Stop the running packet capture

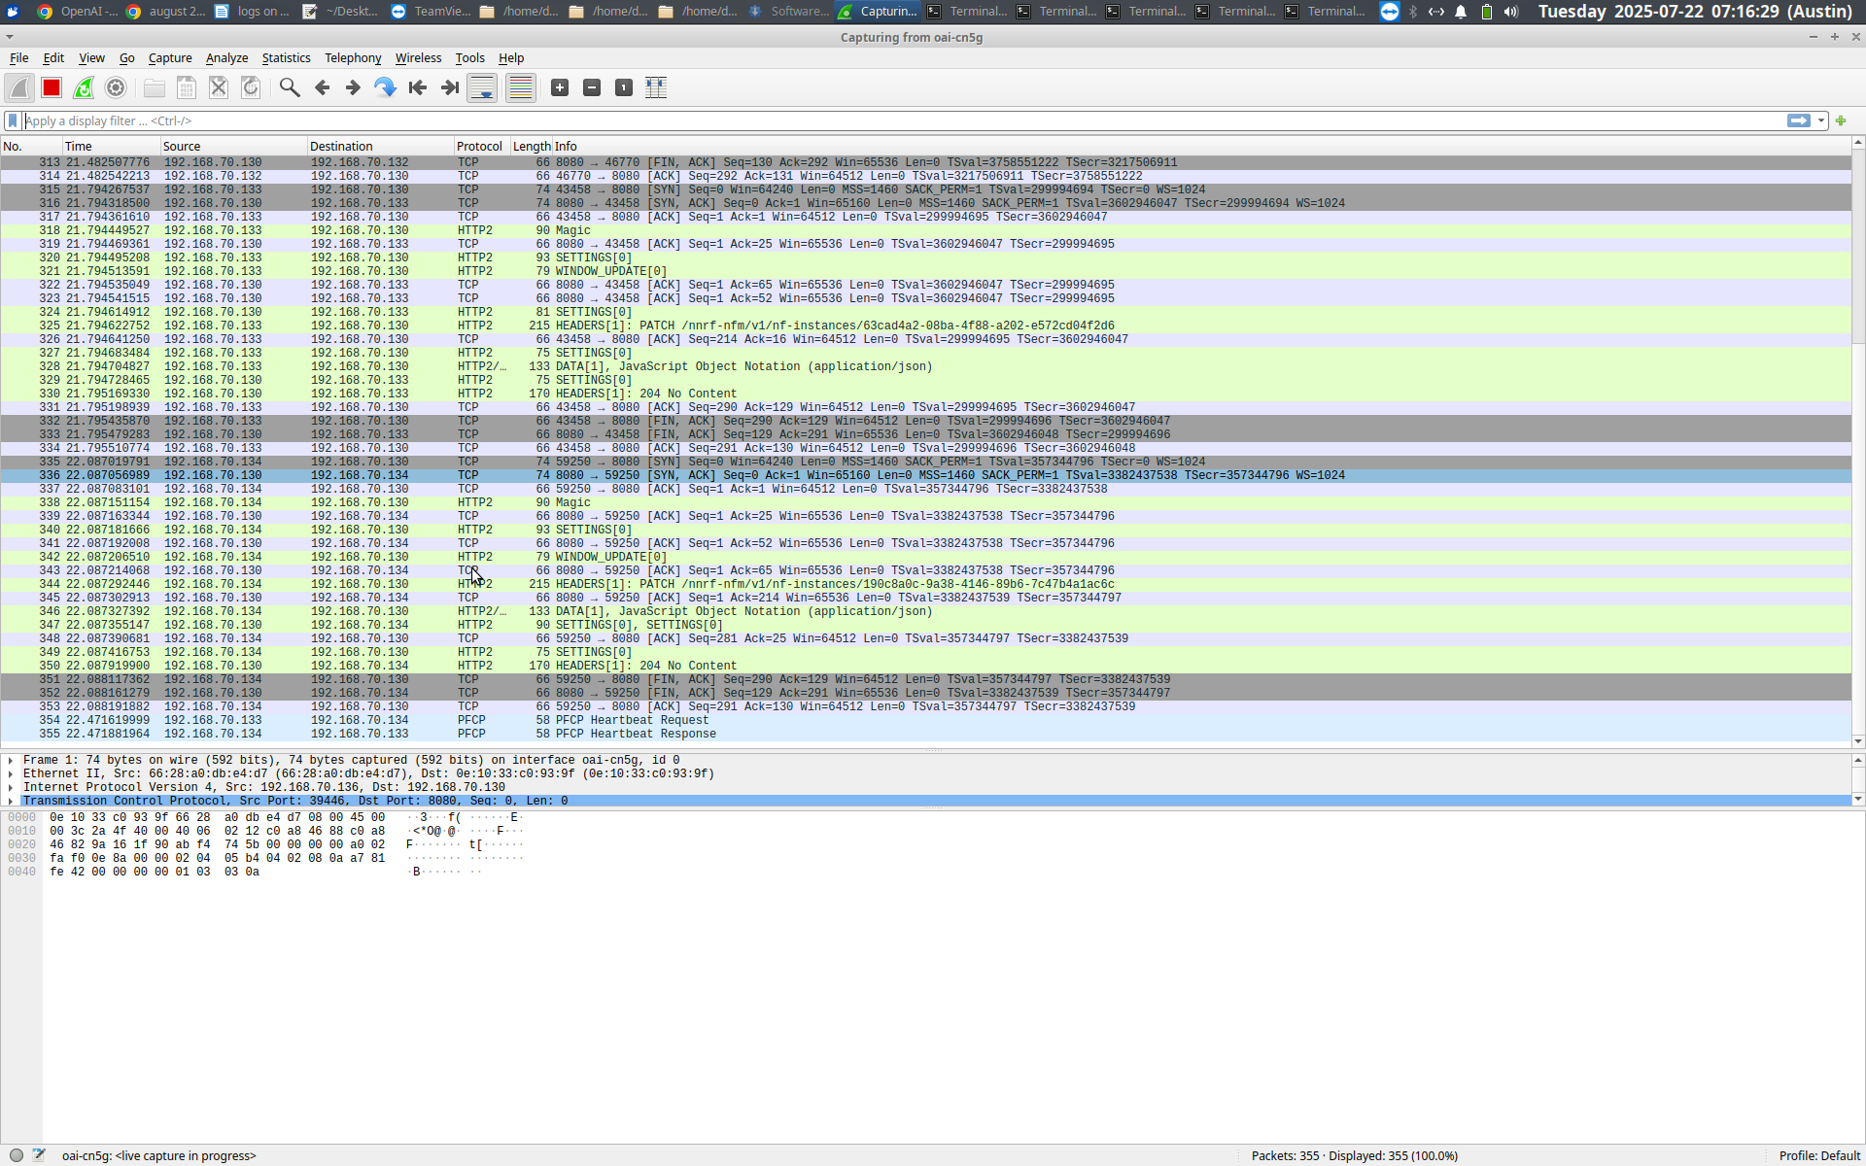52,88
